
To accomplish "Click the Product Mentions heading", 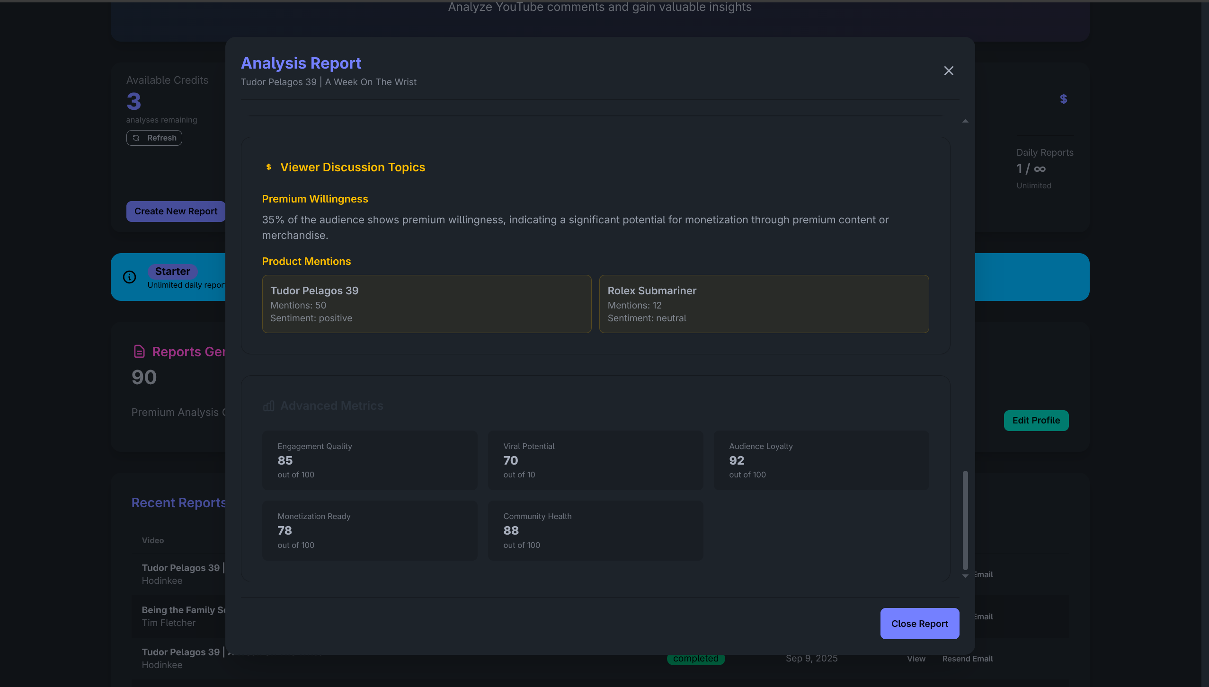I will (x=306, y=261).
